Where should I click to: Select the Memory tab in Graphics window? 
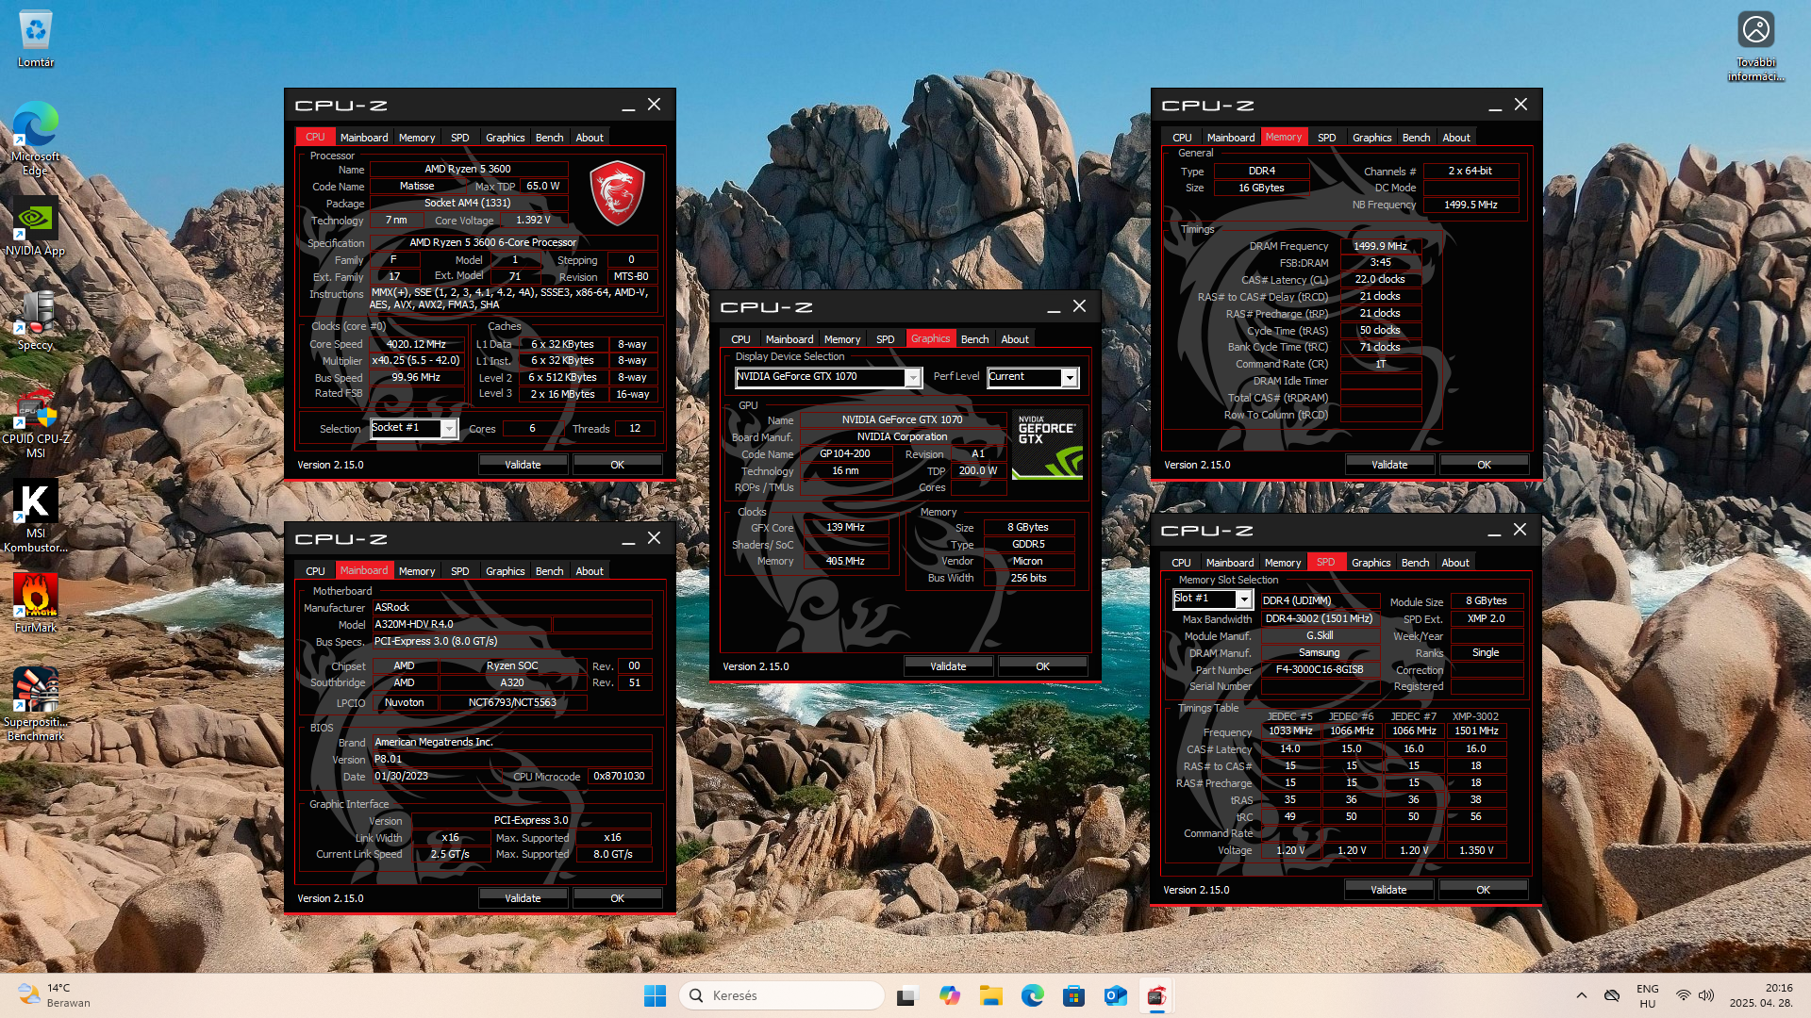pos(841,339)
